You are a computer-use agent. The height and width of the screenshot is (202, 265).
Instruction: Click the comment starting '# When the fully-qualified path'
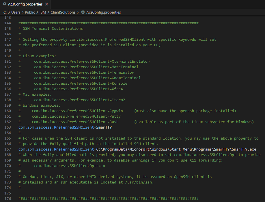pyautogui.click(x=140, y=155)
